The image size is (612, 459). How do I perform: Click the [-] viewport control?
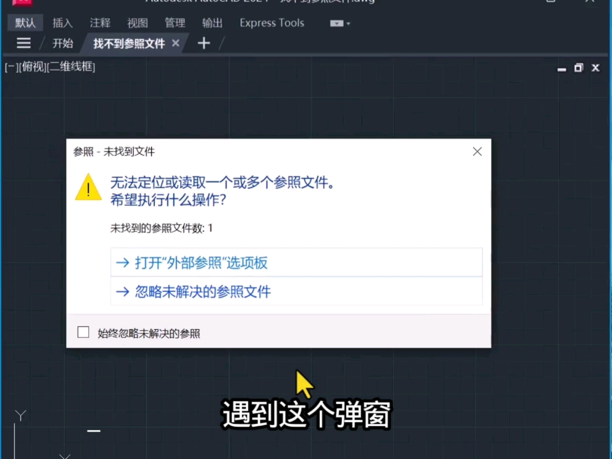11,67
